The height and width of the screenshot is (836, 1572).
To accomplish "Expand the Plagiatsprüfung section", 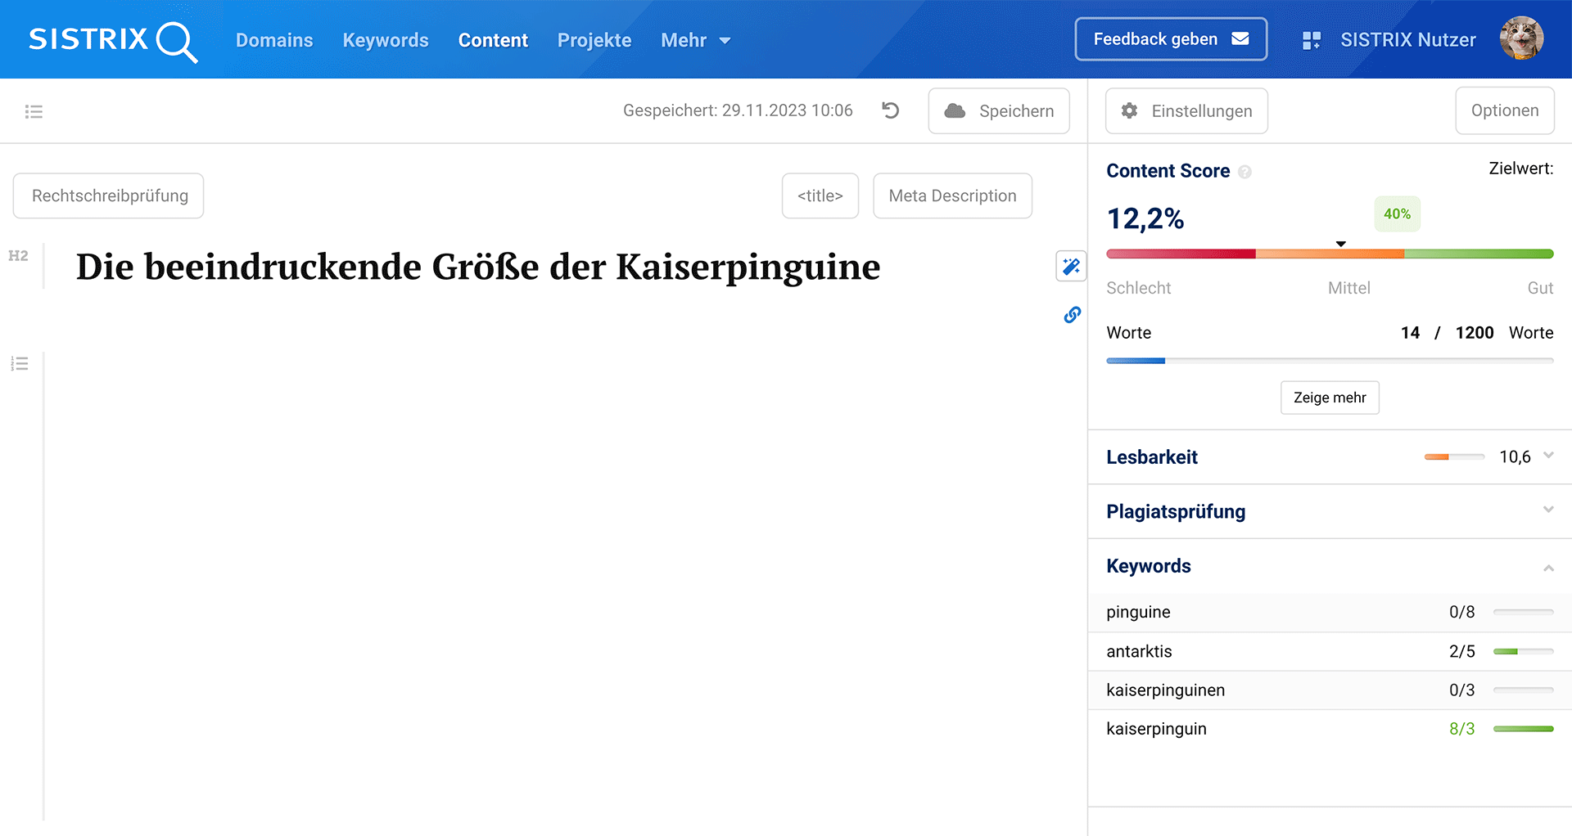I will [x=1547, y=510].
